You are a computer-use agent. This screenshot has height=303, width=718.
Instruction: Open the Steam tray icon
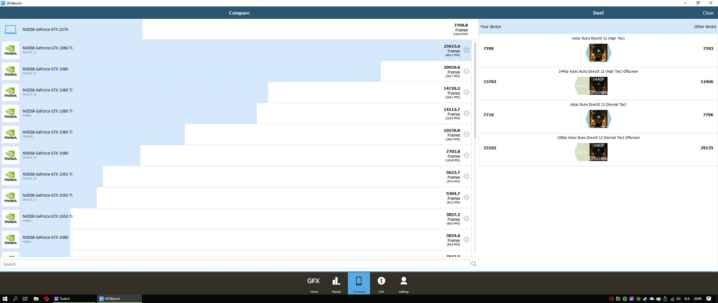[645, 299]
